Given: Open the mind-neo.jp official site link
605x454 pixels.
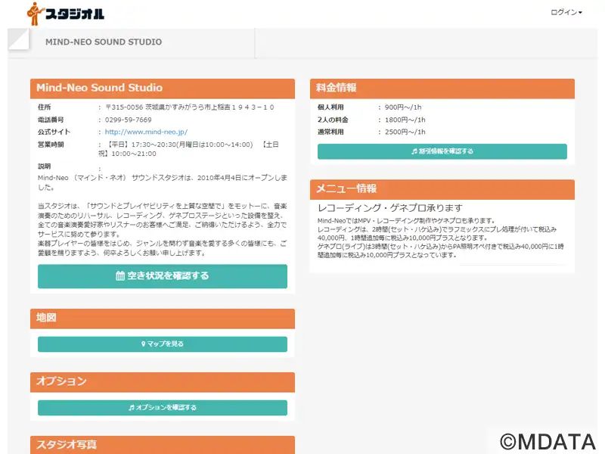Looking at the screenshot, I should (146, 132).
